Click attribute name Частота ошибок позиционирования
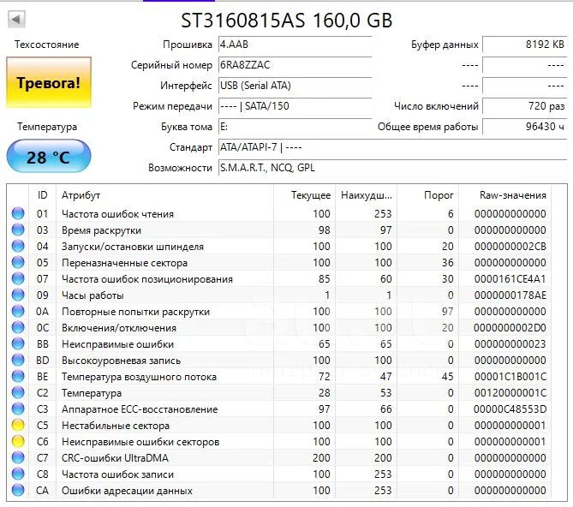This screenshot has height=507, width=573. [147, 279]
